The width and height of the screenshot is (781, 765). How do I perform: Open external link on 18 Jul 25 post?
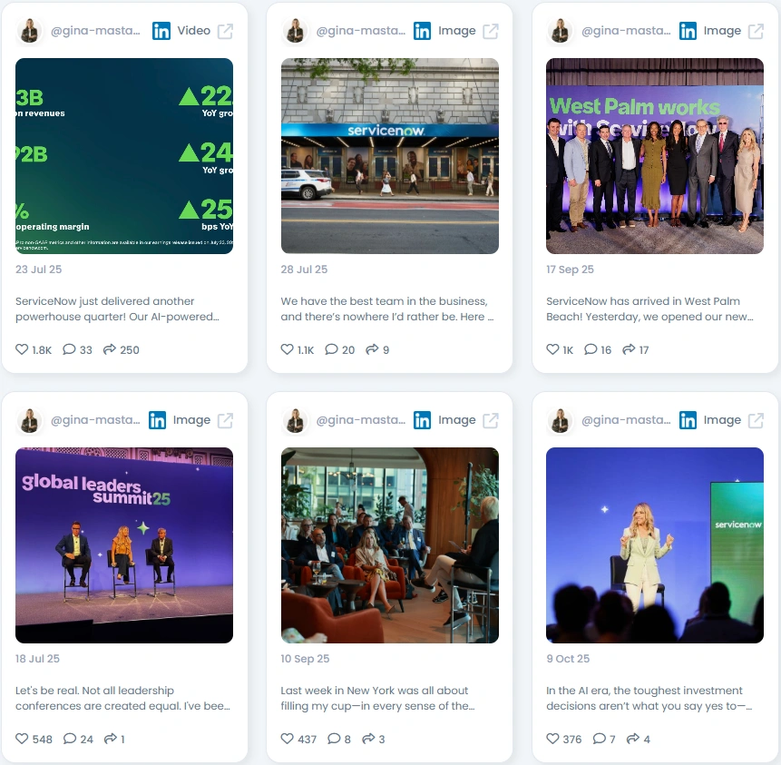coord(225,421)
